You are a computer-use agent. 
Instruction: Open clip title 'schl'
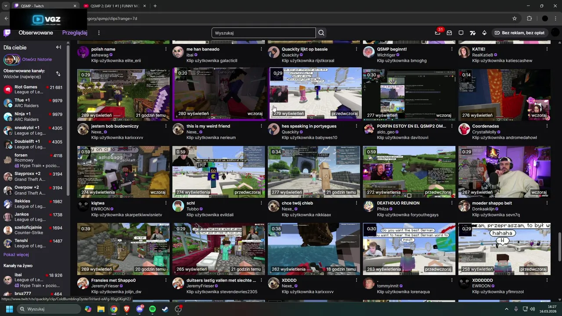191,203
